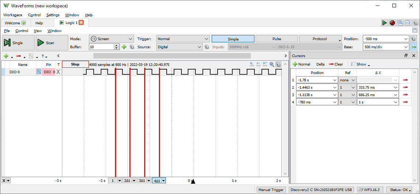Click the Cursors panel float icon
This screenshot has height=194, width=420.
point(406,56)
